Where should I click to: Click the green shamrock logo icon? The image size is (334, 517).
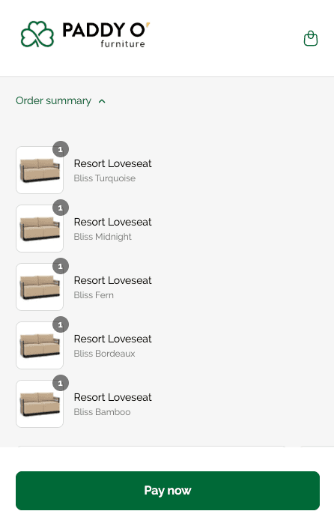[37, 34]
